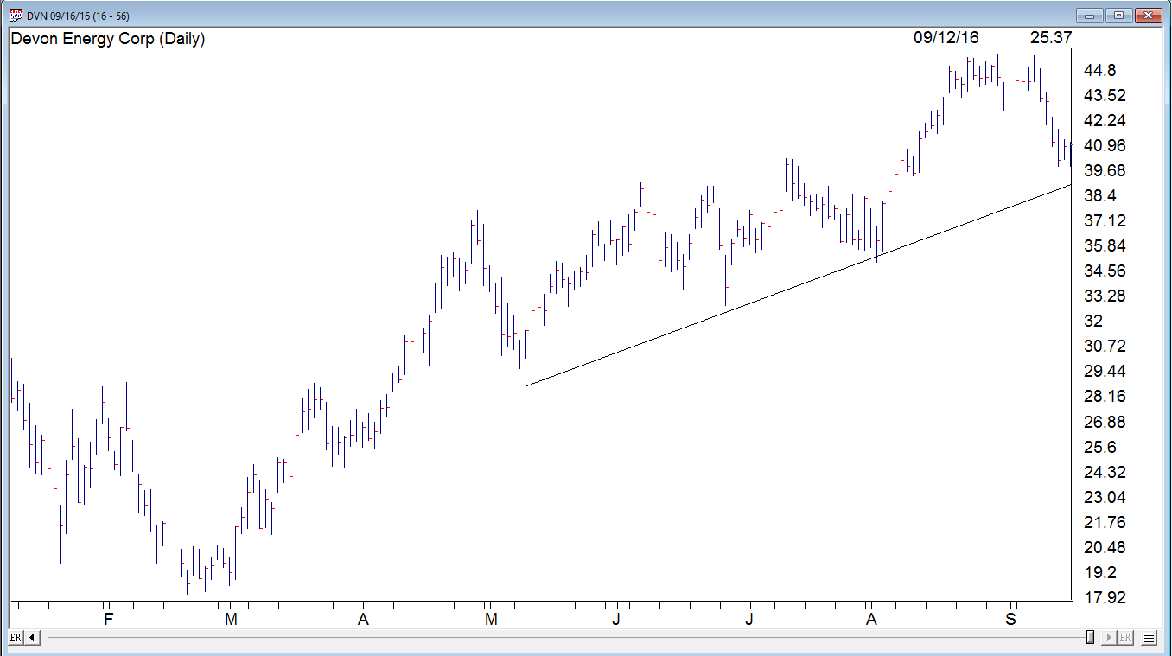Minimize the DVN chart window

click(1091, 15)
